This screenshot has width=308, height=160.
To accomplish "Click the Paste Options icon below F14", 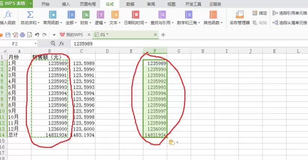I will coord(172,142).
